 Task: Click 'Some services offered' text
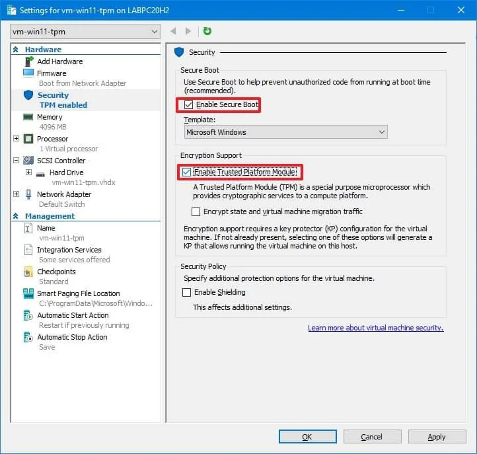[75, 260]
